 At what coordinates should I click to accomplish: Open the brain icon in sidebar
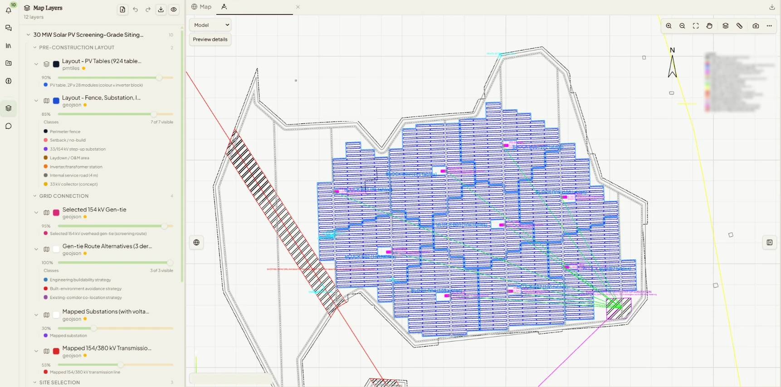tap(9, 81)
